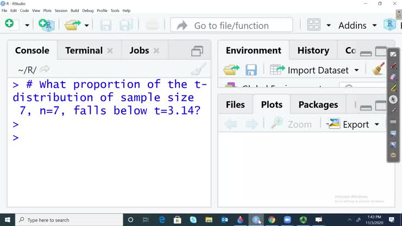Open the New File dropdown arrow
The height and width of the screenshot is (226, 402).
(x=27, y=25)
